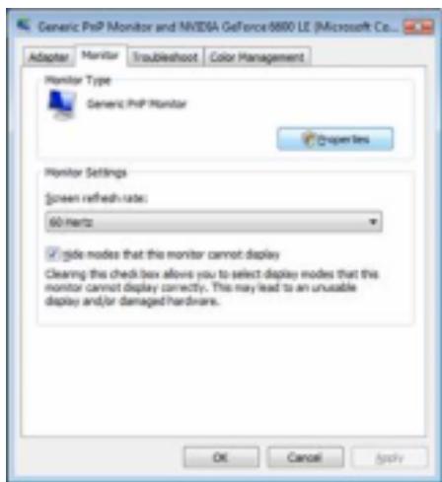Image resolution: width=442 pixels, height=482 pixels.
Task: Confirm settings with the OK button
Action: click(x=221, y=457)
